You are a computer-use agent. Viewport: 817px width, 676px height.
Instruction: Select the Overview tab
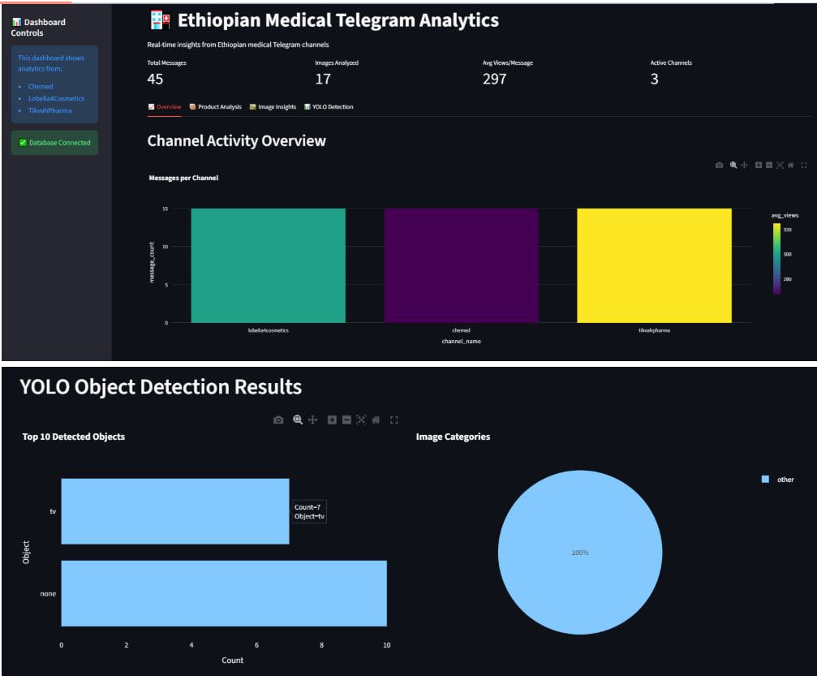pyautogui.click(x=165, y=107)
